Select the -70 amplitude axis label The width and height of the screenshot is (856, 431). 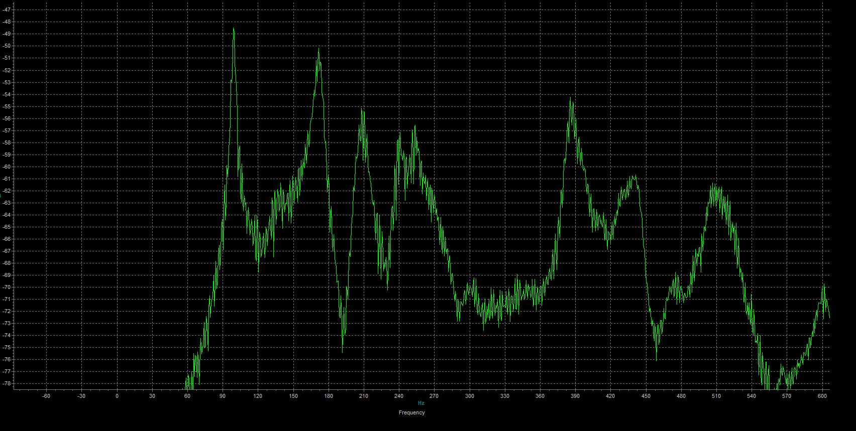click(7, 287)
